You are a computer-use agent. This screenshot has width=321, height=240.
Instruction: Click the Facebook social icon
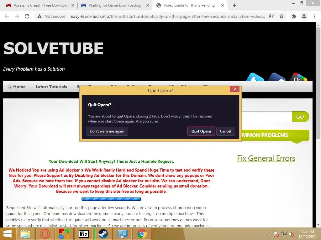click(x=276, y=77)
